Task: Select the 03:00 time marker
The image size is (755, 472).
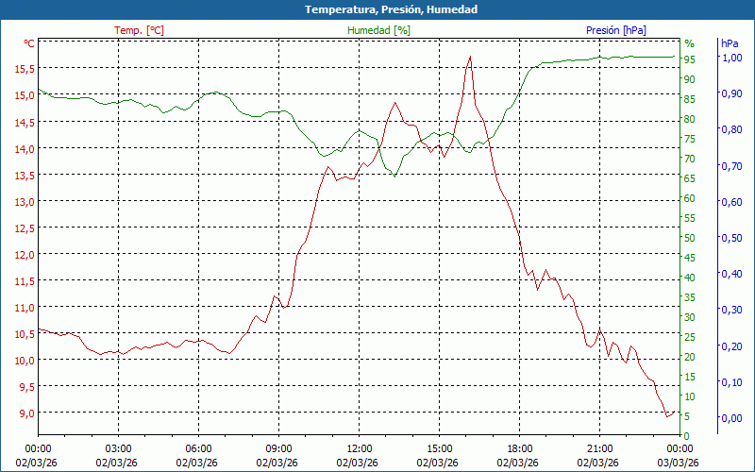Action: (118, 448)
